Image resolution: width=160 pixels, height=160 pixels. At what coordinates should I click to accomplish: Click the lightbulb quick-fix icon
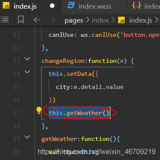coord(39,111)
